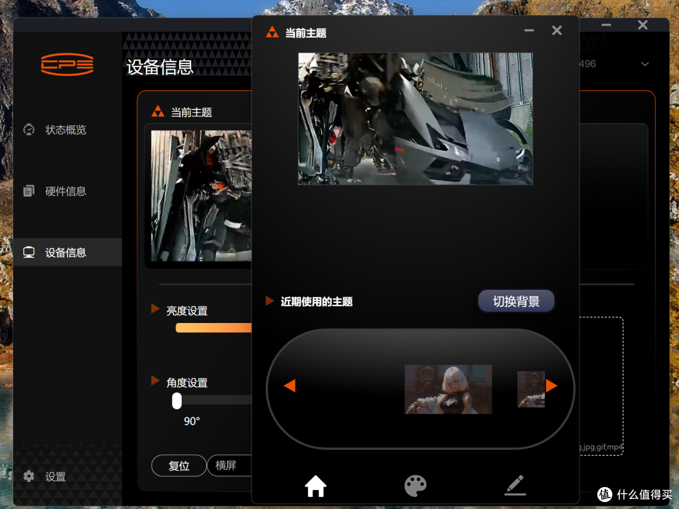Open 状态概览 in the sidebar
This screenshot has width=679, height=509.
click(66, 130)
